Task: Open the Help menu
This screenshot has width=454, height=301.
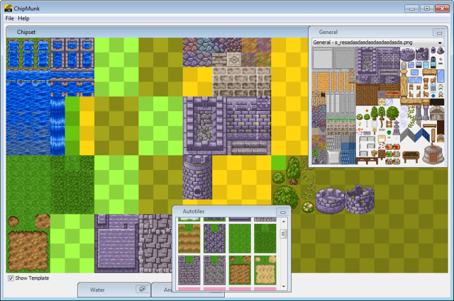Action: (x=23, y=19)
